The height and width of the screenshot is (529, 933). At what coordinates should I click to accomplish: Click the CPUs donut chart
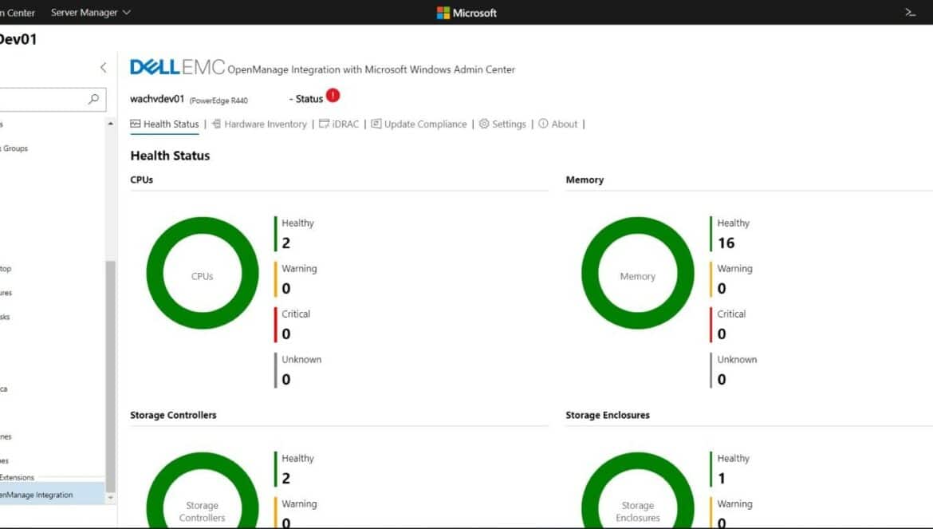click(203, 273)
